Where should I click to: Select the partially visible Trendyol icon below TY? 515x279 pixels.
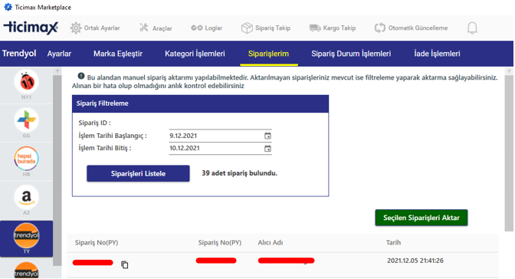click(x=26, y=270)
